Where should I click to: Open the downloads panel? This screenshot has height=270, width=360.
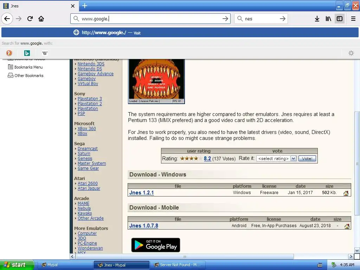(317, 19)
